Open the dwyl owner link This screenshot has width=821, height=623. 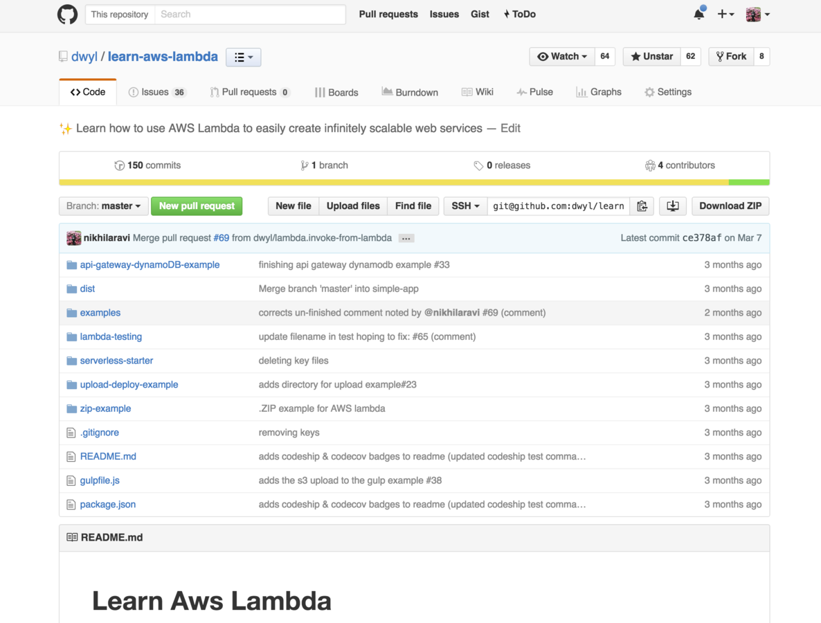point(84,57)
